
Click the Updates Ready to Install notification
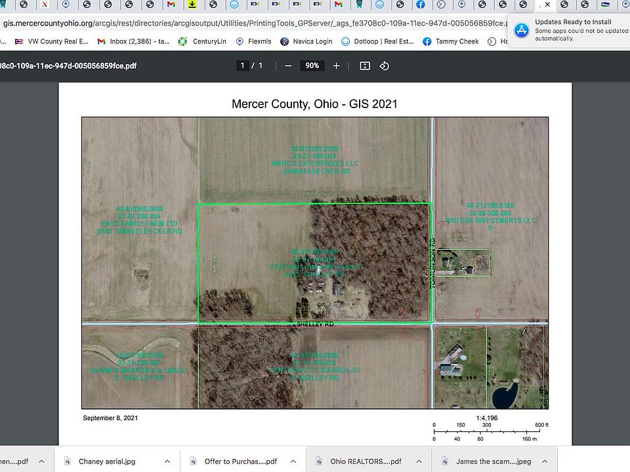568,29
